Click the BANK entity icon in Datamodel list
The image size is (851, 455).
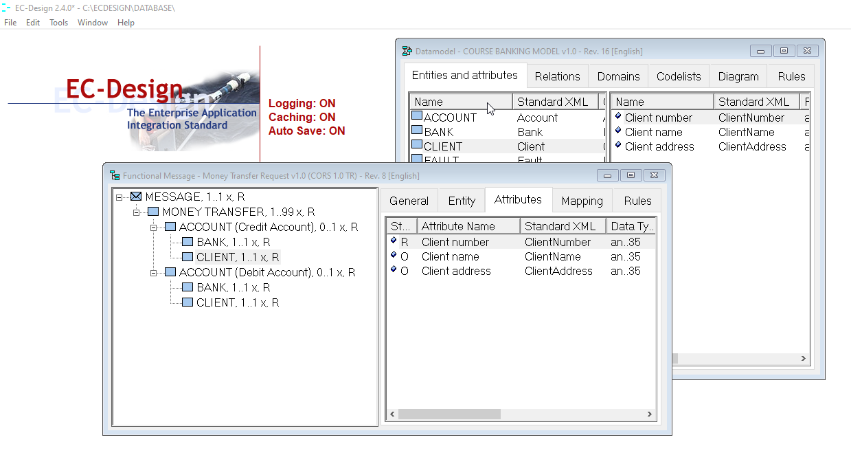click(x=416, y=131)
